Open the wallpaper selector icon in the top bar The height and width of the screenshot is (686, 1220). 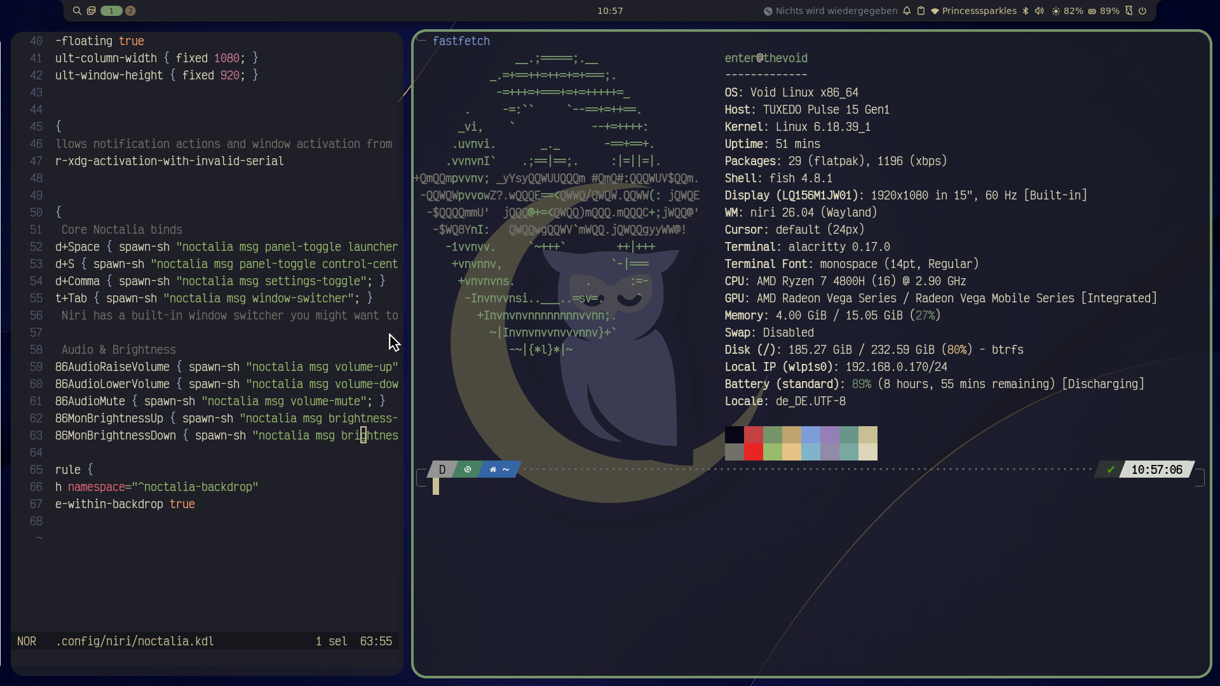point(91,11)
